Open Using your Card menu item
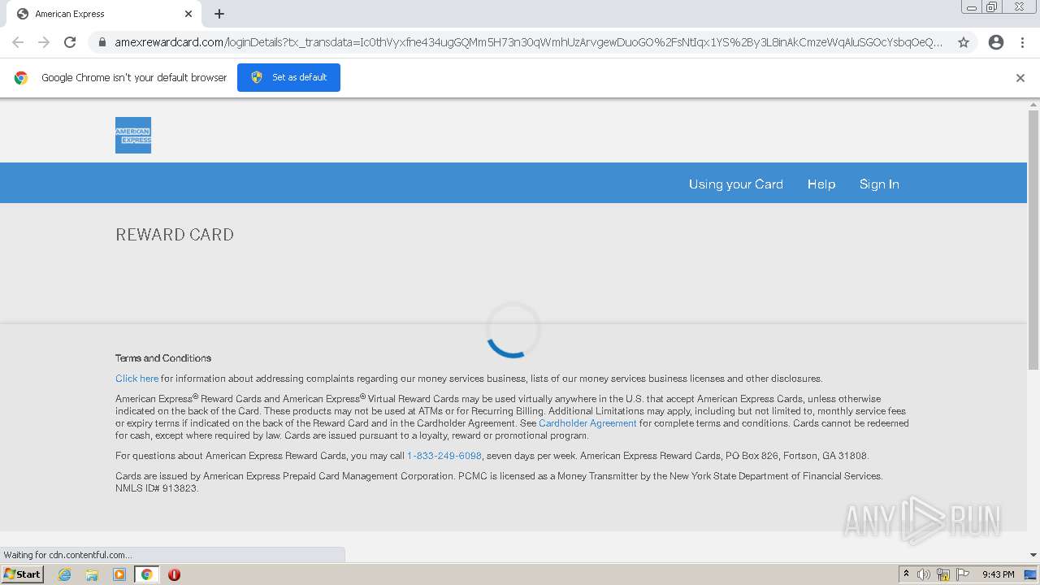Screen dimensions: 1040x585 point(736,184)
